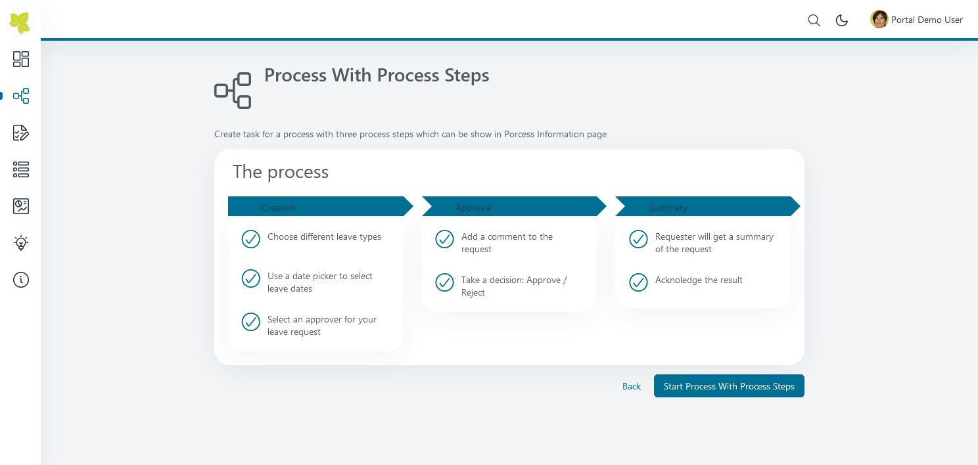Click checkmark beside "Choose different leave types"
This screenshot has height=465, width=978.
tap(251, 239)
